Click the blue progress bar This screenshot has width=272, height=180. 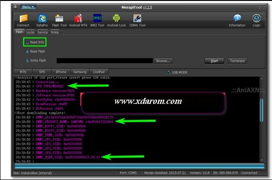coord(139,166)
